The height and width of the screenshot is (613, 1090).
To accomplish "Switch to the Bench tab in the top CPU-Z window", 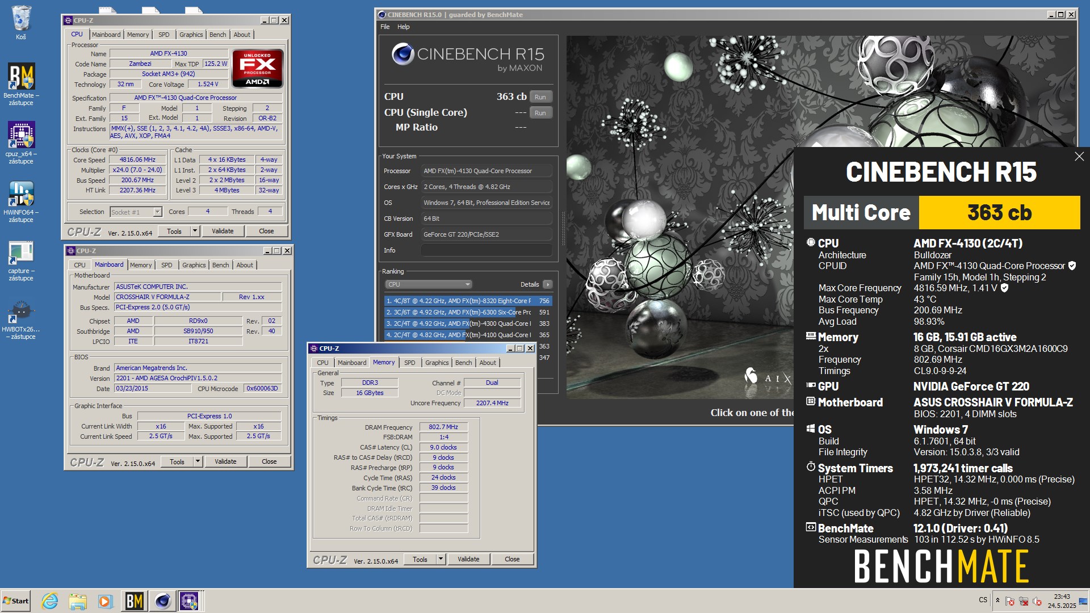I will (217, 35).
